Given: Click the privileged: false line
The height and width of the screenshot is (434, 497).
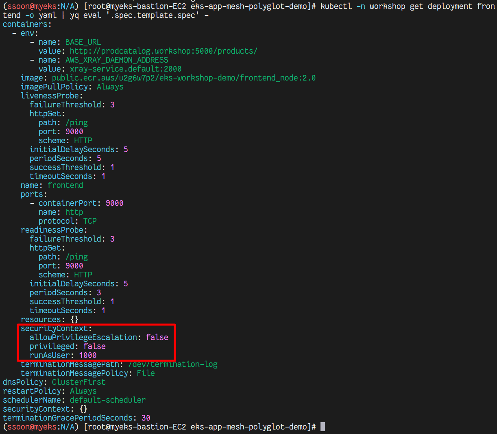Looking at the screenshot, I should pos(68,347).
